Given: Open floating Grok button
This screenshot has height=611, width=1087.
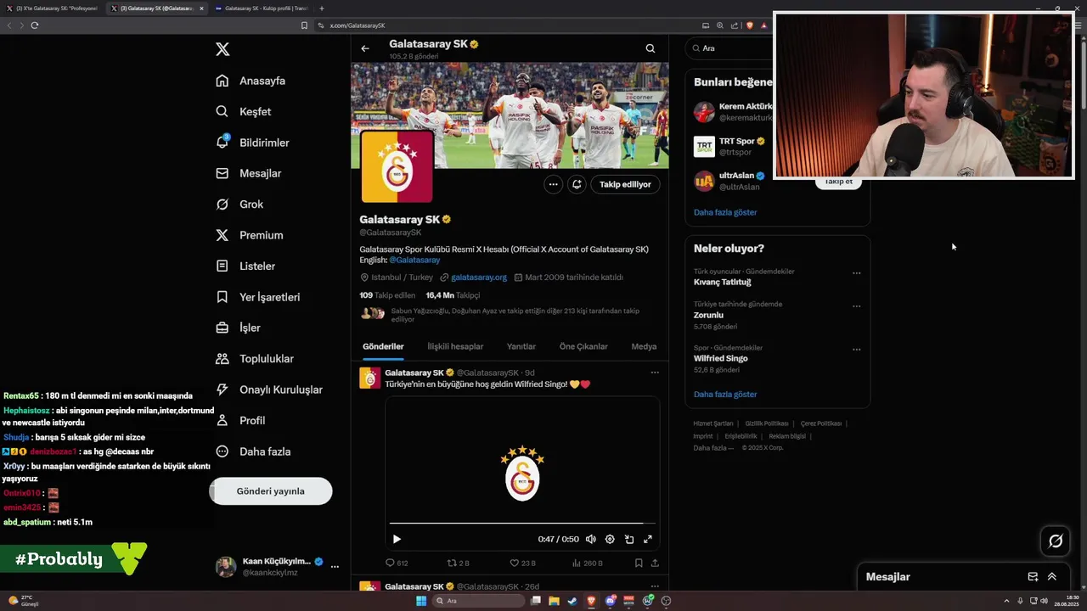Looking at the screenshot, I should pyautogui.click(x=1056, y=541).
